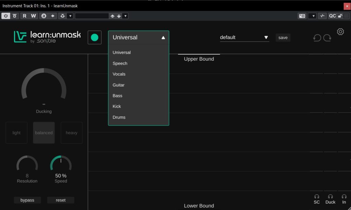The height and width of the screenshot is (210, 351).
Task: Click the QC quick controls button
Action: coord(332,16)
